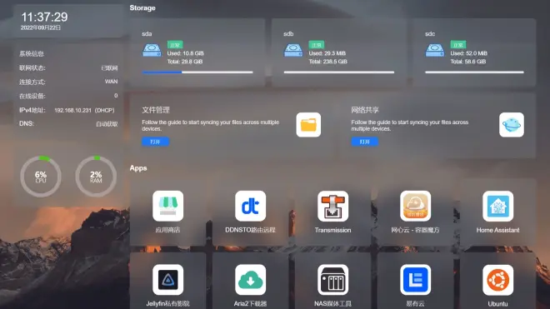Select the sdc disk drive icon
Screen dimensions: 550x309
(x=435, y=50)
